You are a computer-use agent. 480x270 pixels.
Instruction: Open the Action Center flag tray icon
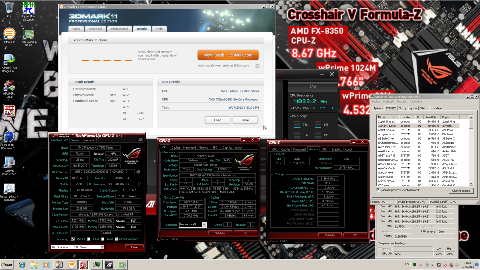445,265
